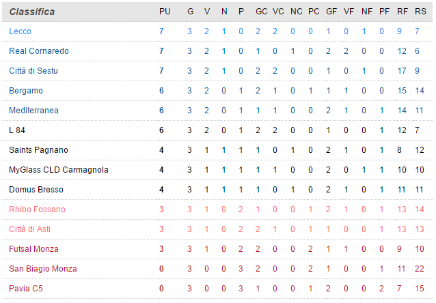Select the L 84 team row name

(17, 130)
